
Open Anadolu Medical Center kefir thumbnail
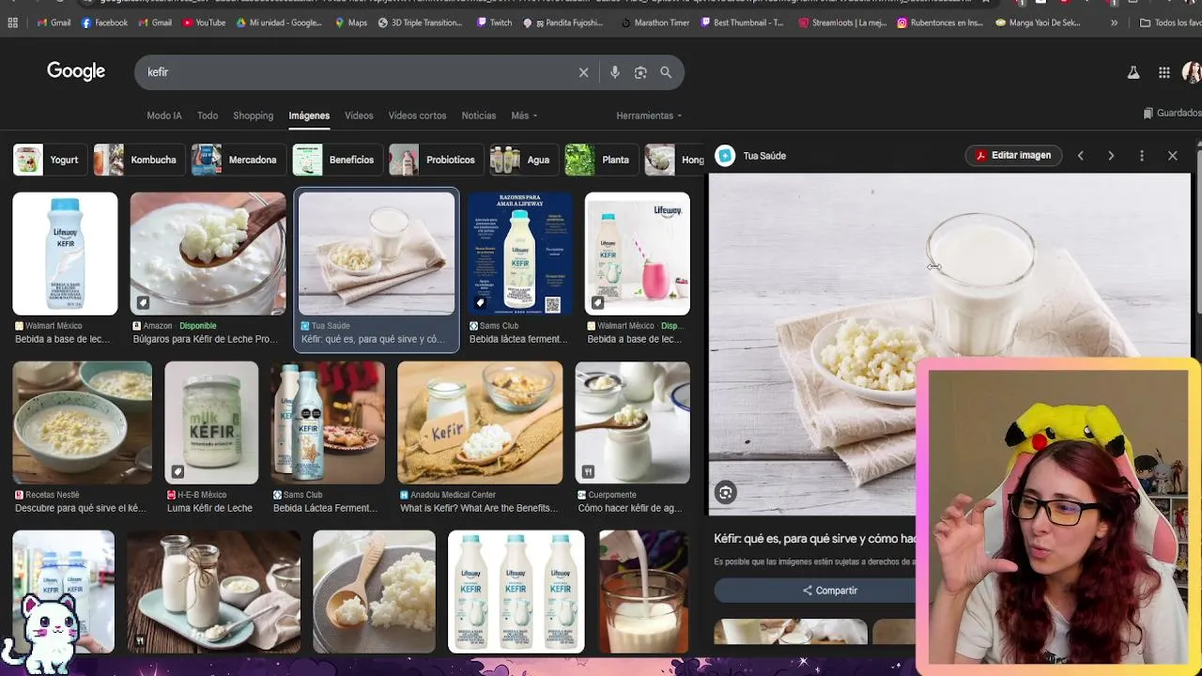click(480, 422)
